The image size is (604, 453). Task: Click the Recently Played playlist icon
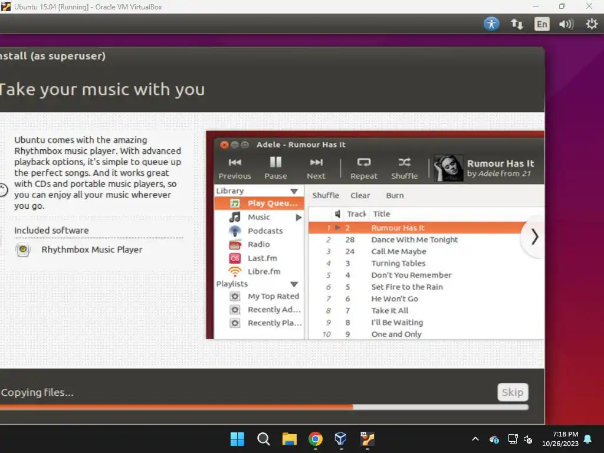tap(235, 323)
